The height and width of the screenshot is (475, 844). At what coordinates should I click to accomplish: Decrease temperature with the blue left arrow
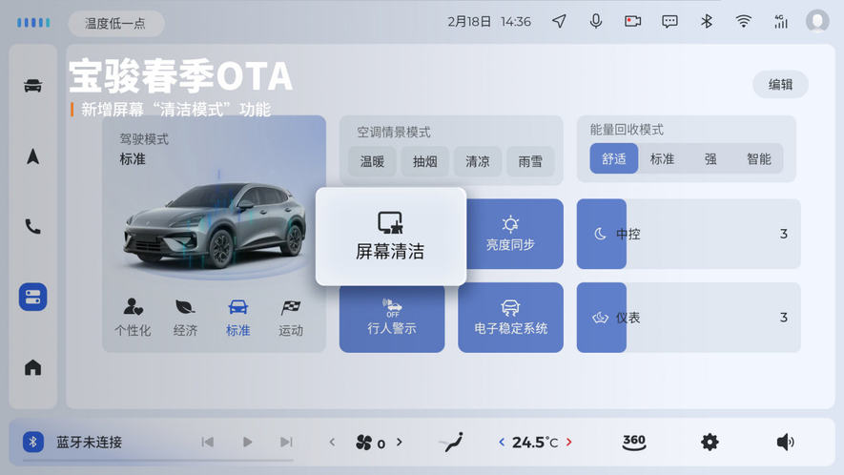click(502, 442)
